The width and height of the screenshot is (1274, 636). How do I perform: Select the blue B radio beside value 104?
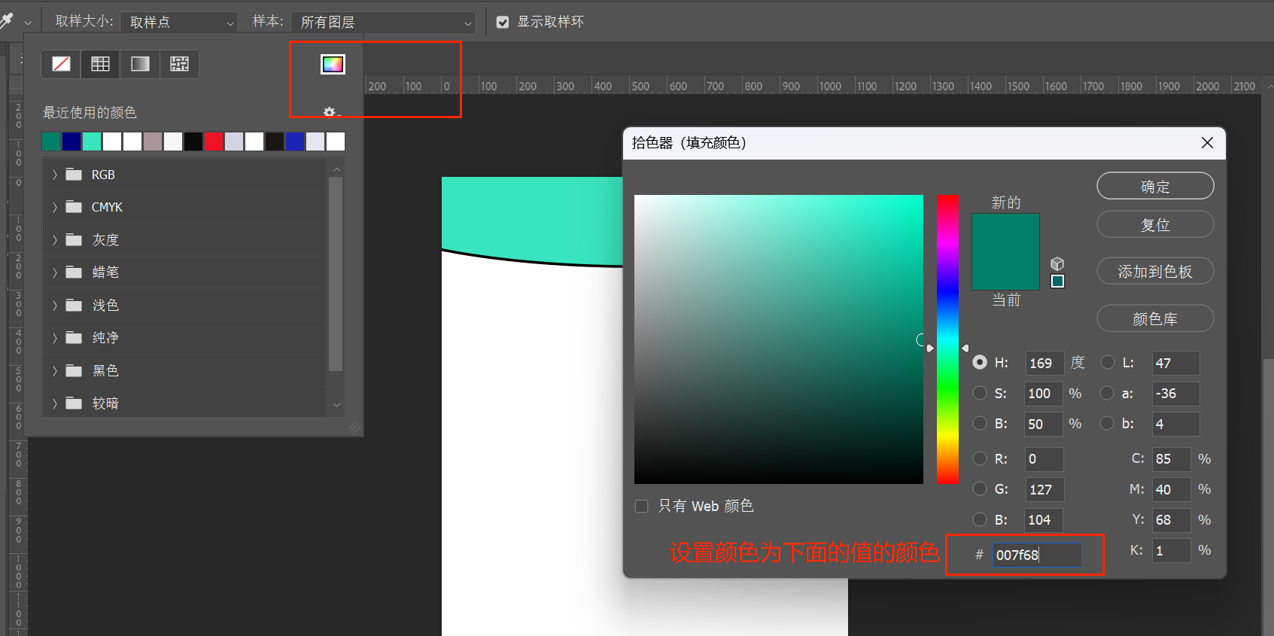tap(980, 519)
